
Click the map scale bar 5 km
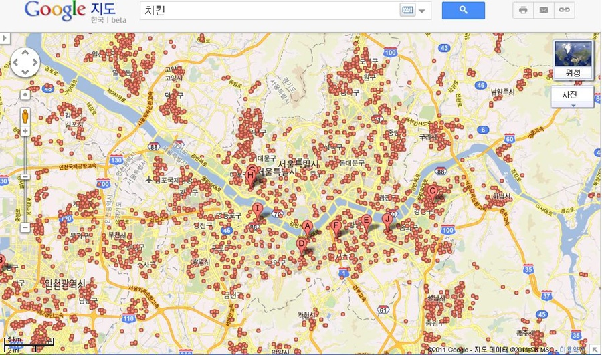coord(29,344)
